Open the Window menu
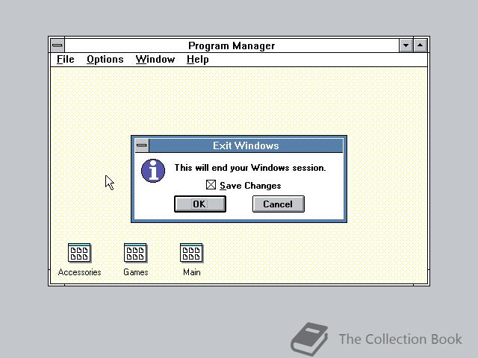This screenshot has height=358, width=478. tap(155, 60)
